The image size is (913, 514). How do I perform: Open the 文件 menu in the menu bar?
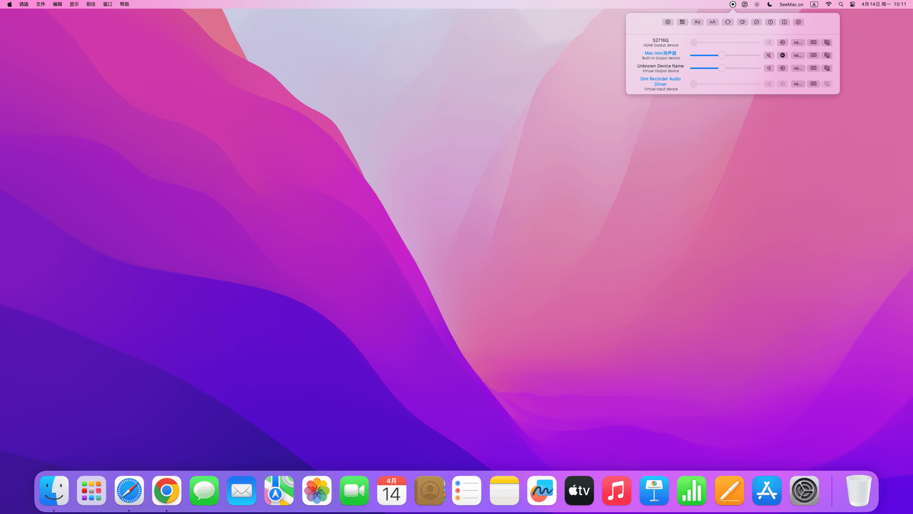(40, 4)
